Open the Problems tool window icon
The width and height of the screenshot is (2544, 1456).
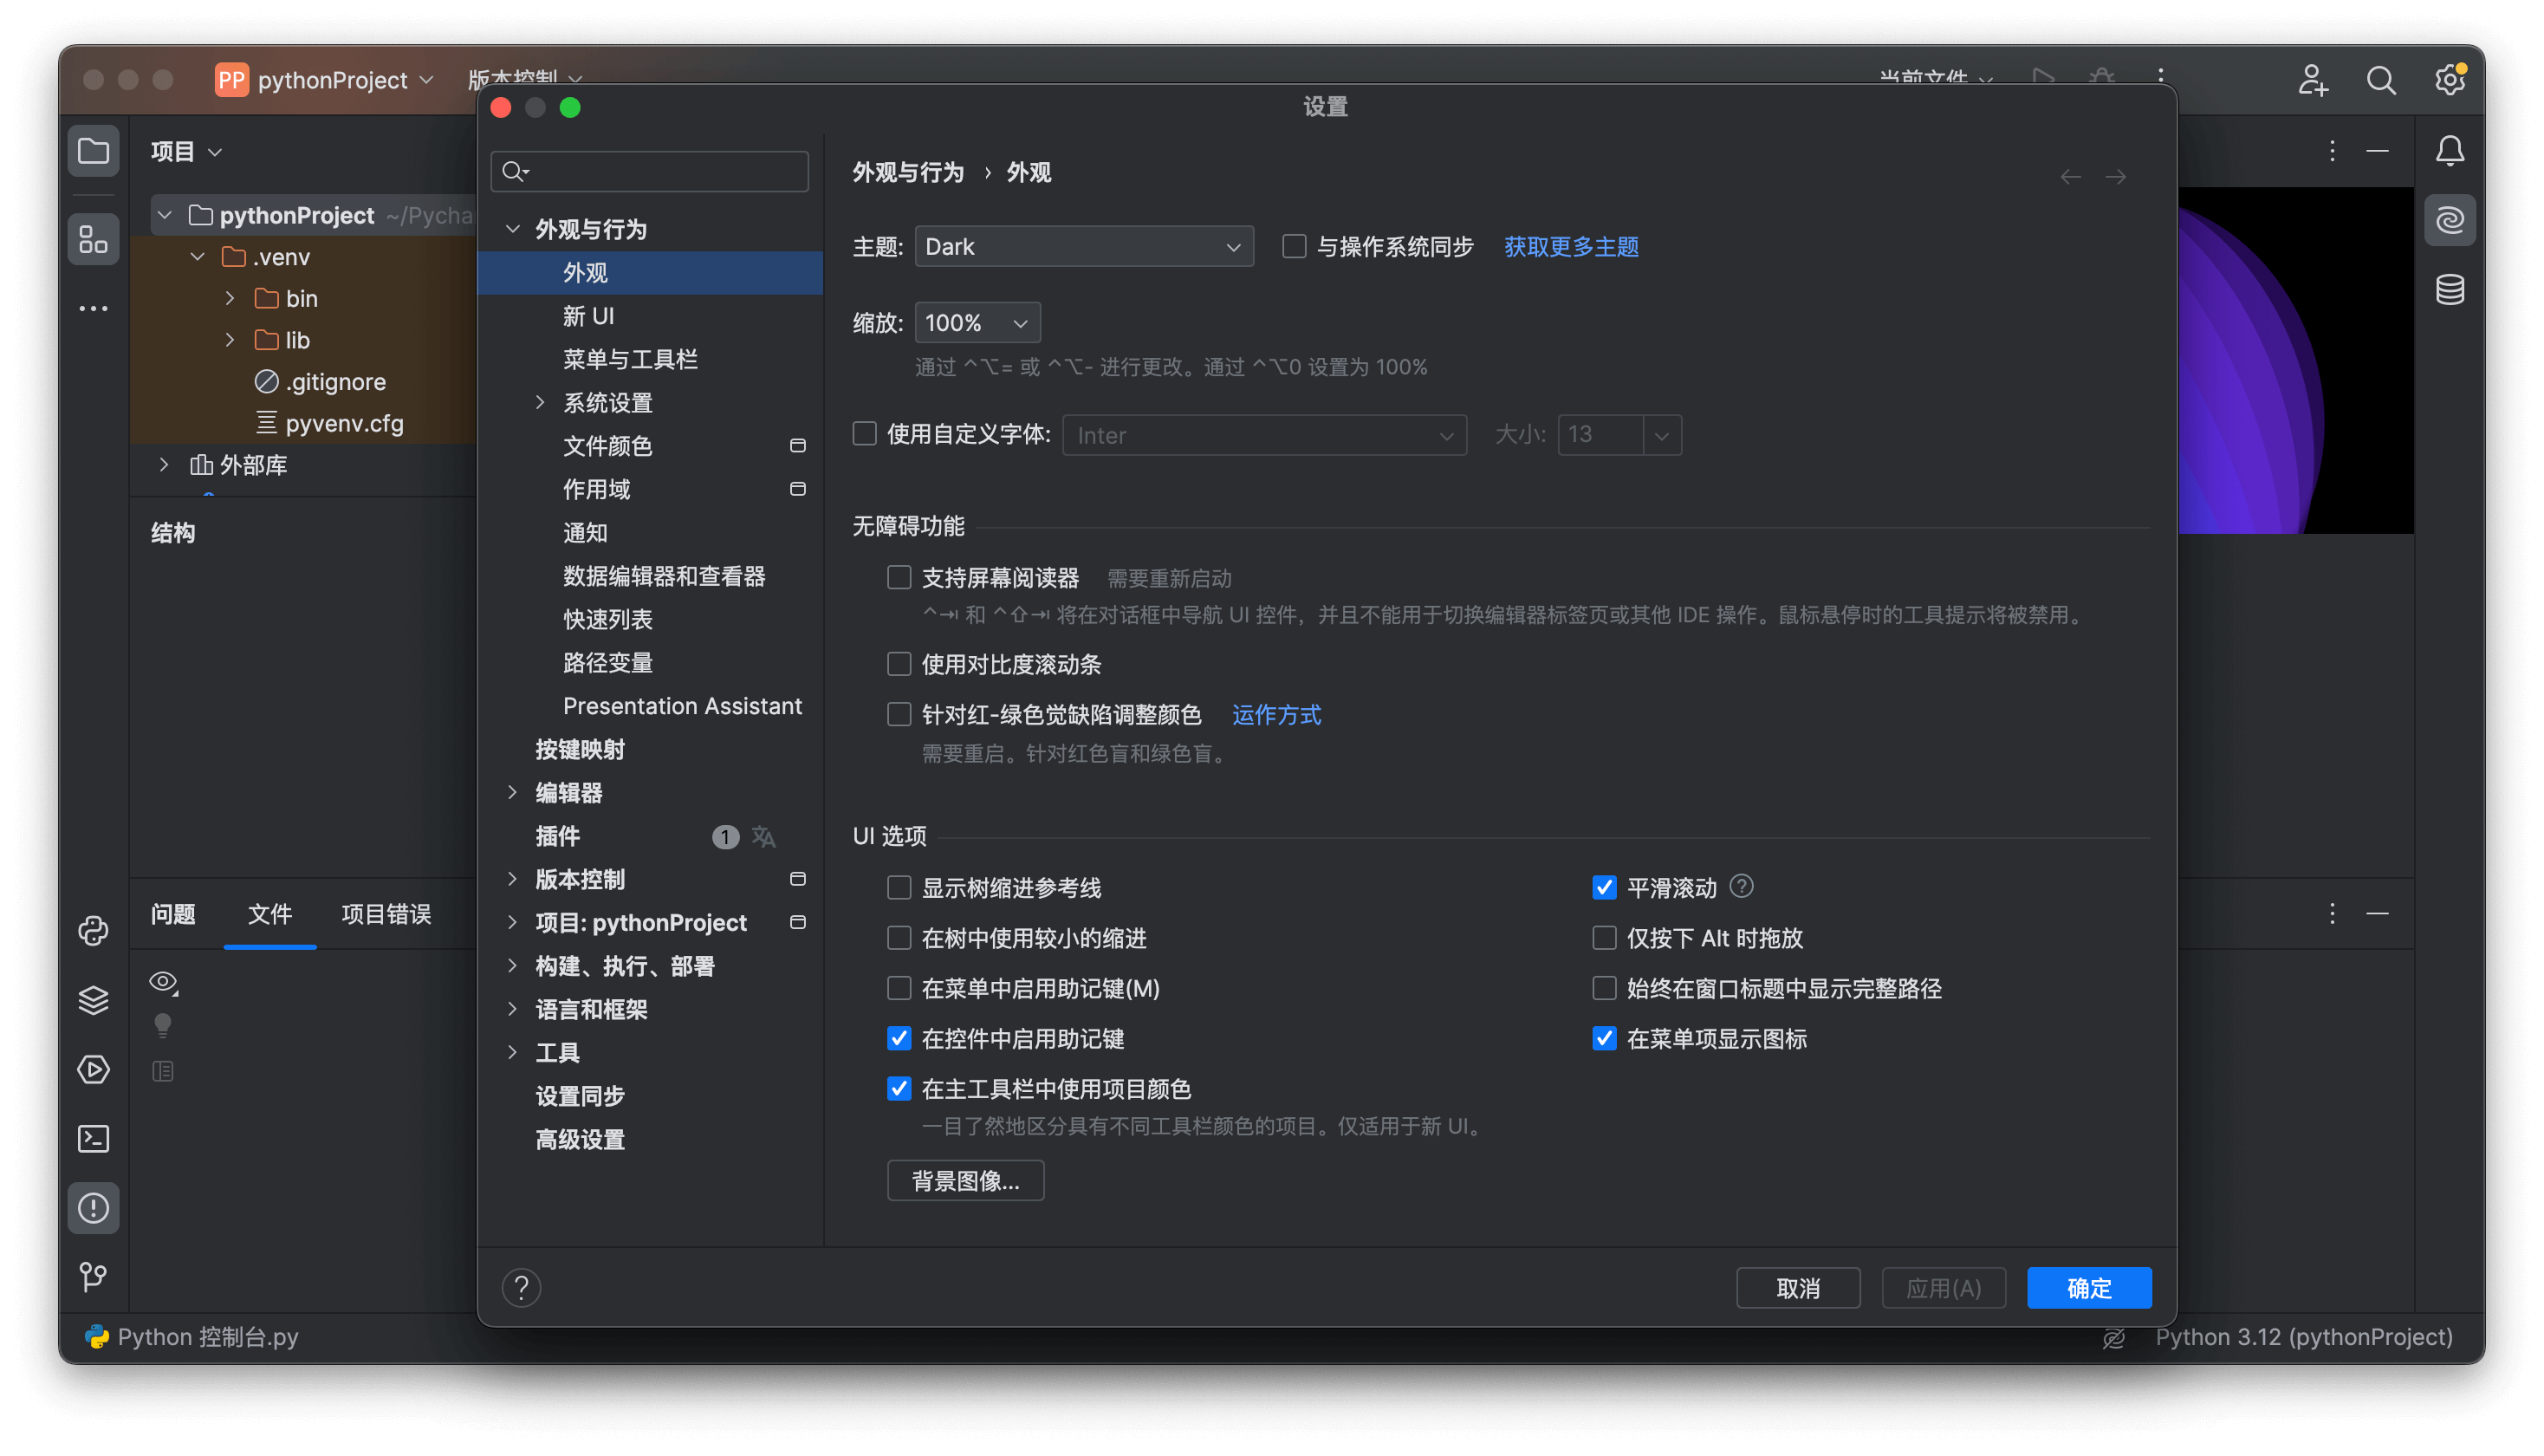pos(93,1208)
